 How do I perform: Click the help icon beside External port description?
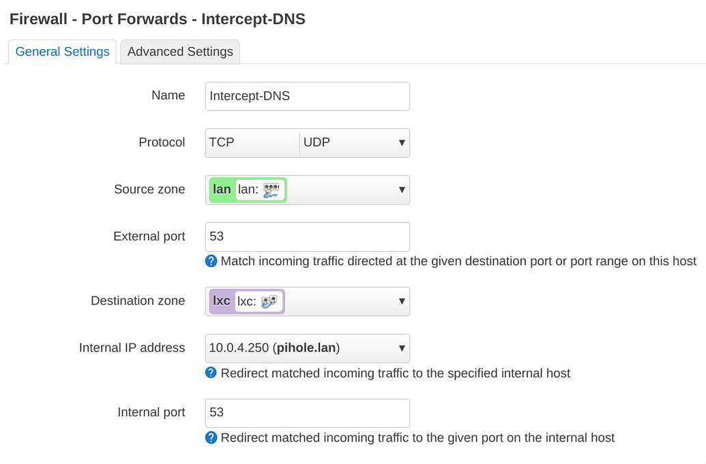211,261
